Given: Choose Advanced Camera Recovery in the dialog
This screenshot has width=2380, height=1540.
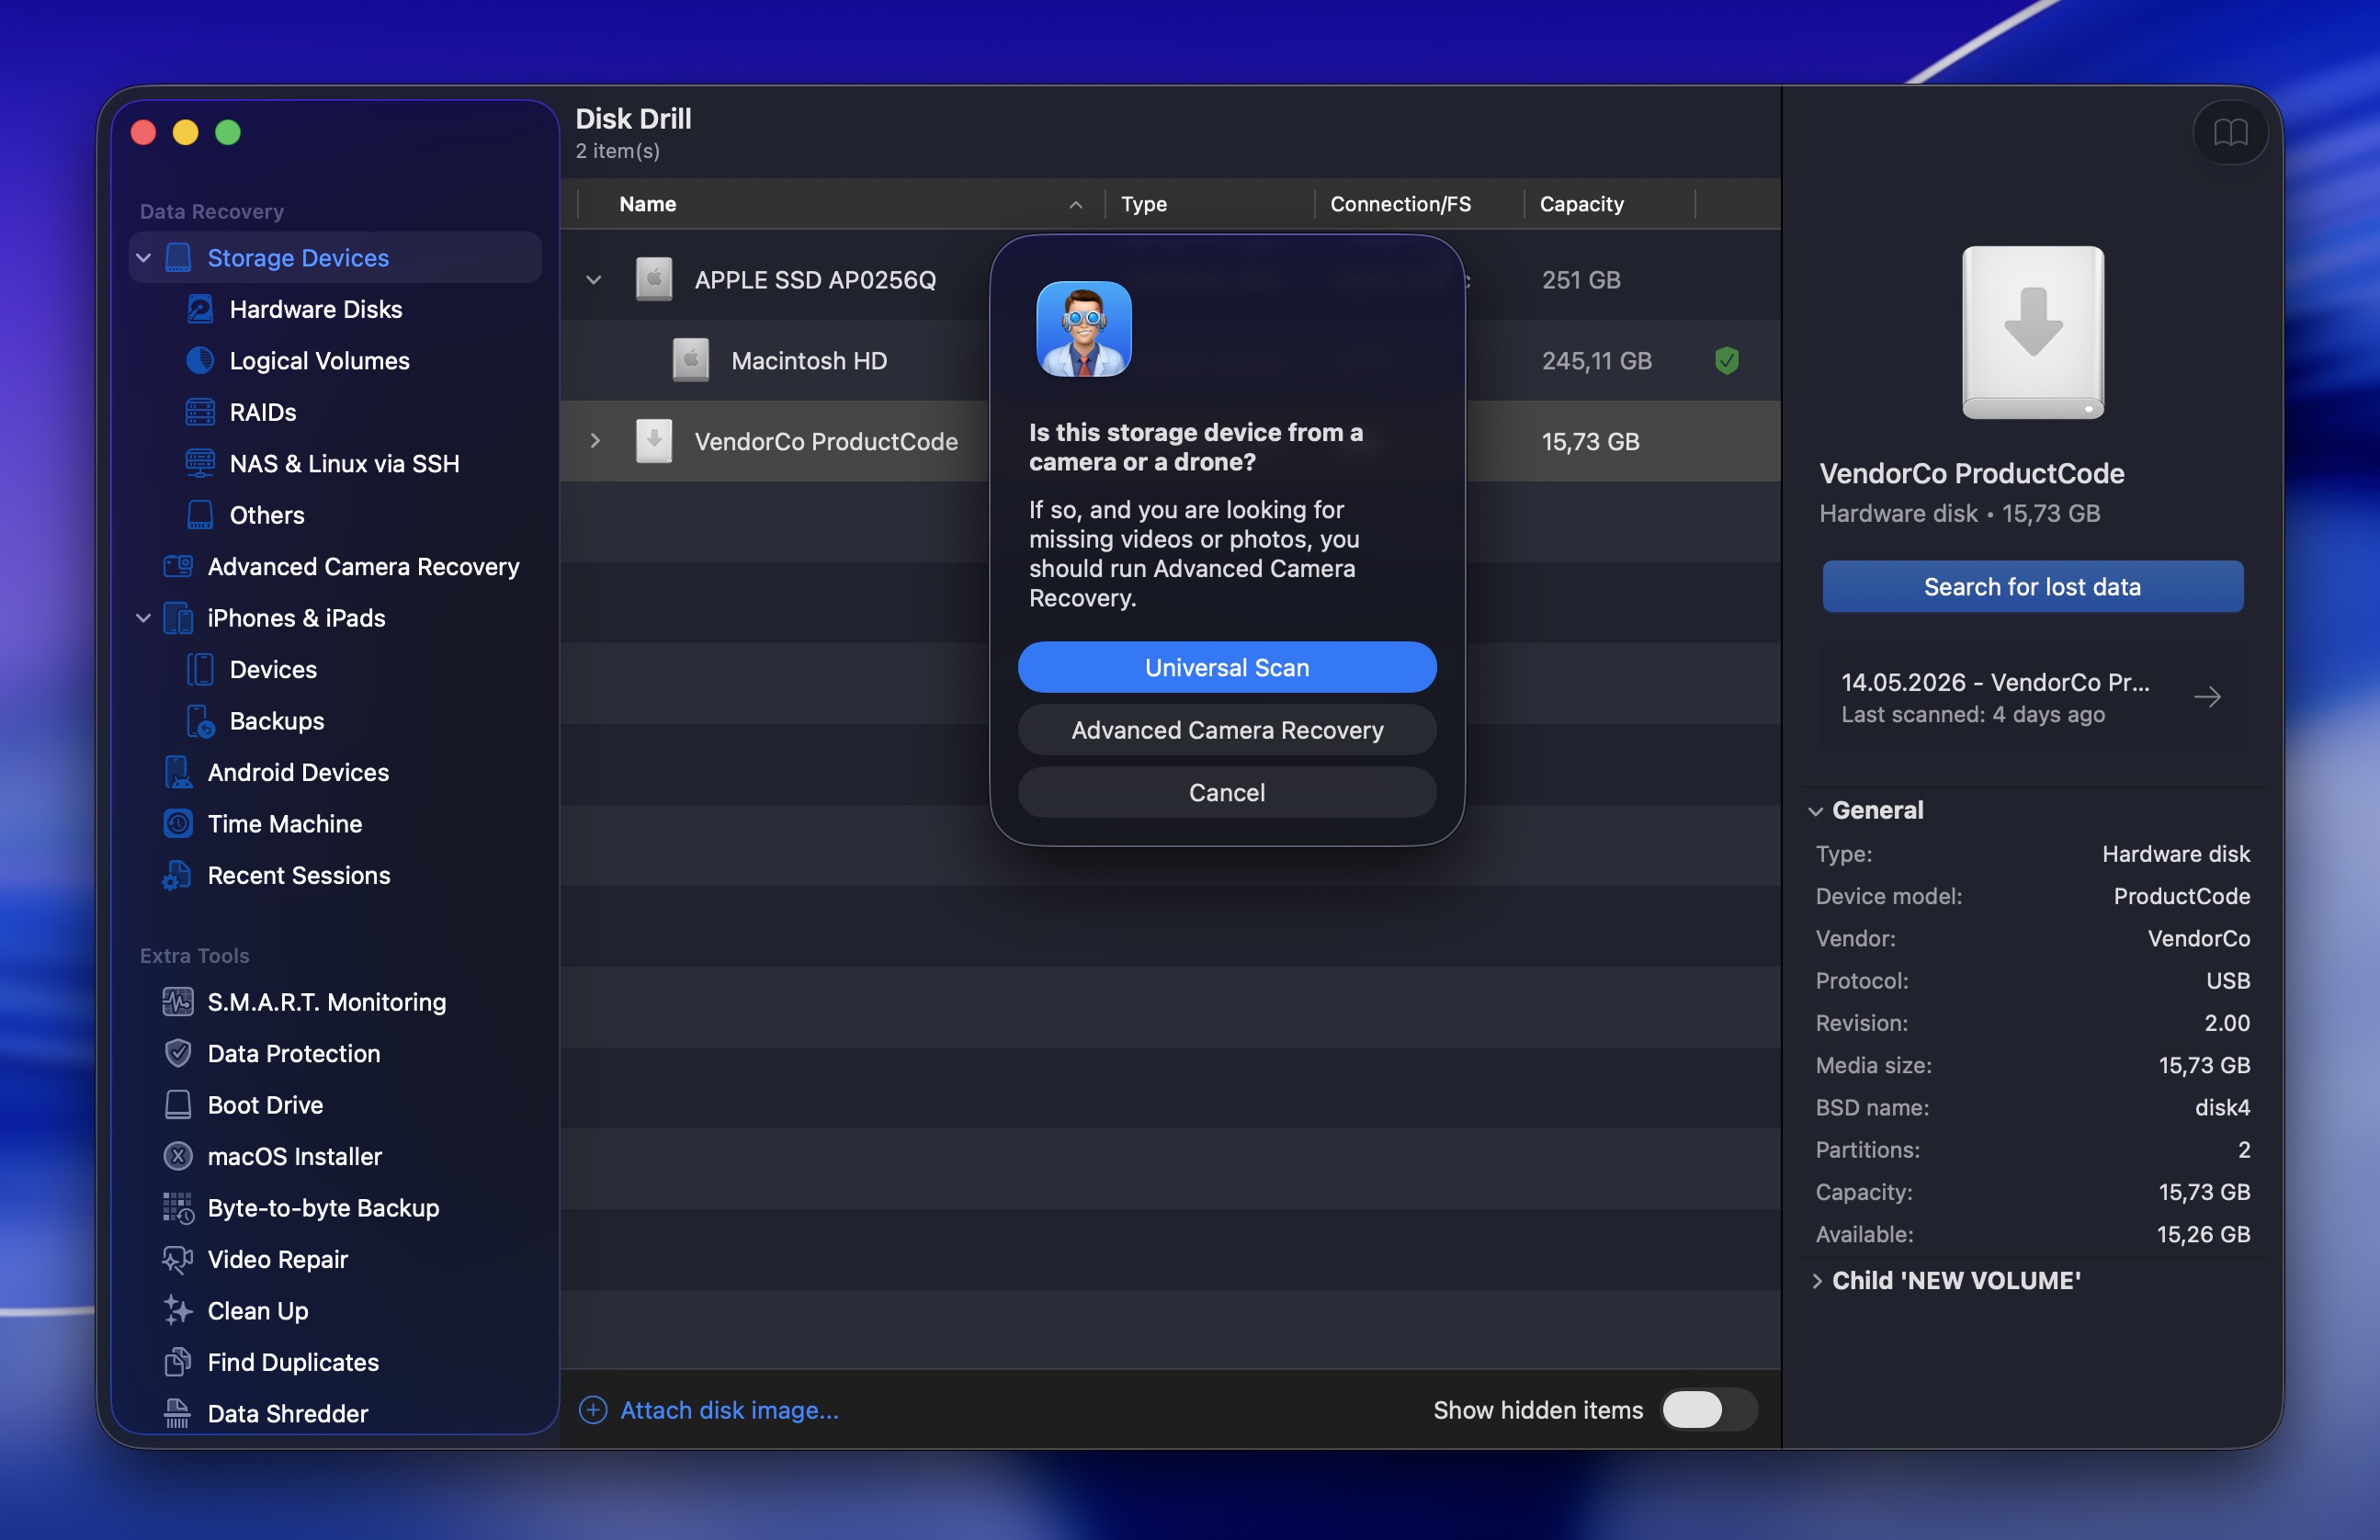Looking at the screenshot, I should click(x=1227, y=730).
